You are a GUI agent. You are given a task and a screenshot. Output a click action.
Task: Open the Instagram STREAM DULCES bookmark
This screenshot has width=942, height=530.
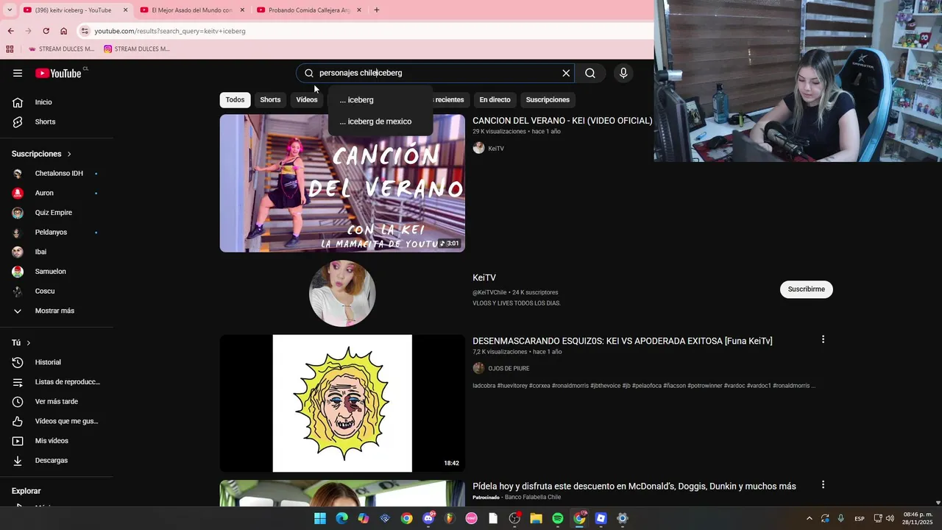[137, 49]
